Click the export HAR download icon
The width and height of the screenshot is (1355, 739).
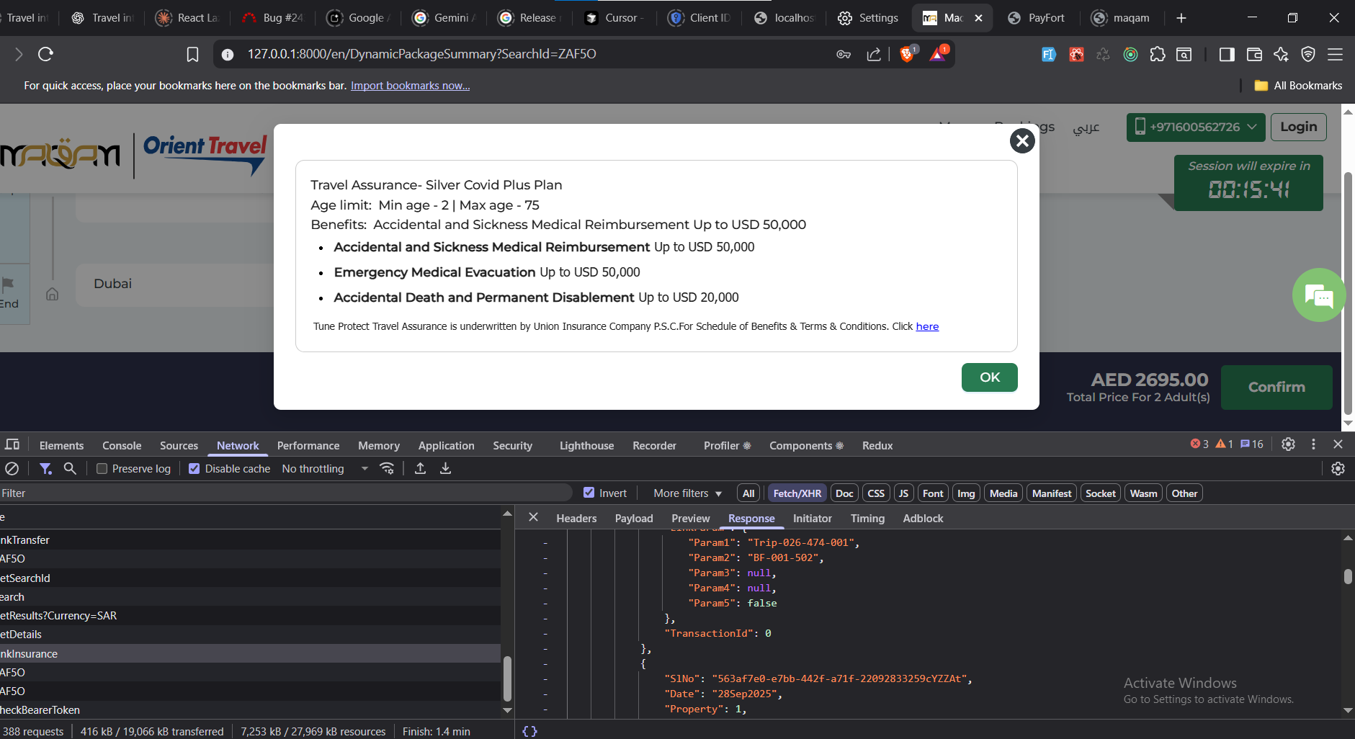445,469
